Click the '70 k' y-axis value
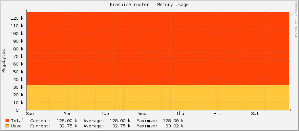299x131 pixels. tap(18, 57)
